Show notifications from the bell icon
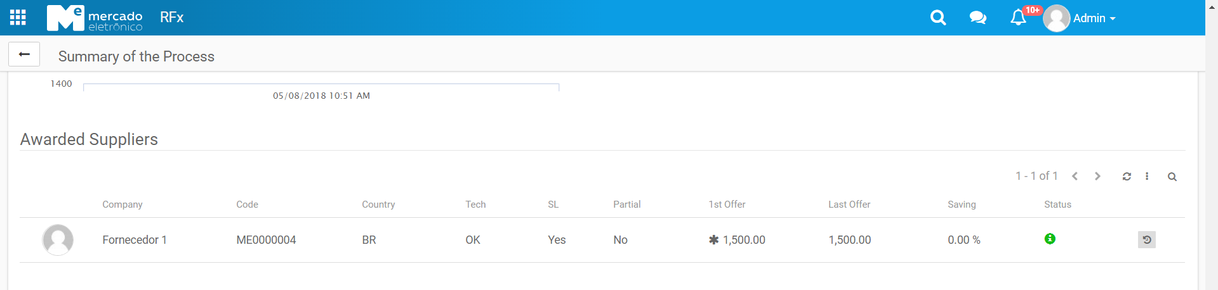The image size is (1218, 290). click(1018, 18)
